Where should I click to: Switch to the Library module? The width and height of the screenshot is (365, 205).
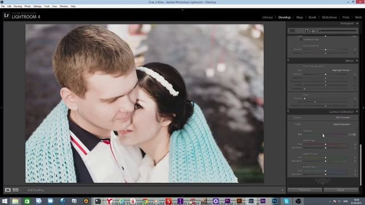(267, 17)
